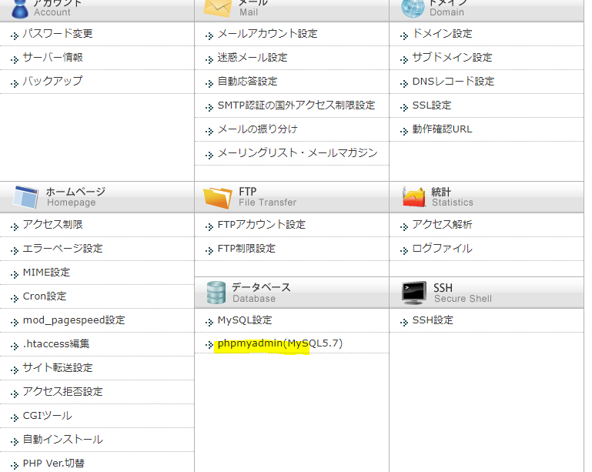Viewport: 592px width, 472px height.
Task: Click the arrow bullet beside アクセス解析
Action: coord(404,227)
